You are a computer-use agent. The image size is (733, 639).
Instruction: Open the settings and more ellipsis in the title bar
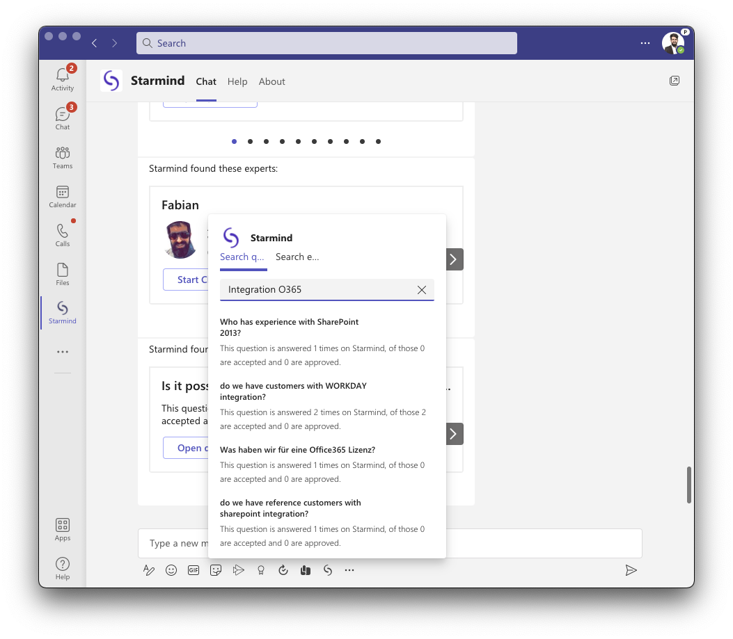click(x=645, y=43)
